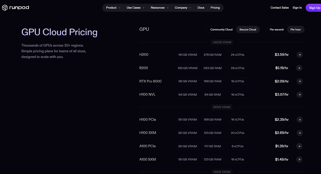Select the Secure Cloud option
Viewport: 321px width, 174px height.
click(248, 30)
